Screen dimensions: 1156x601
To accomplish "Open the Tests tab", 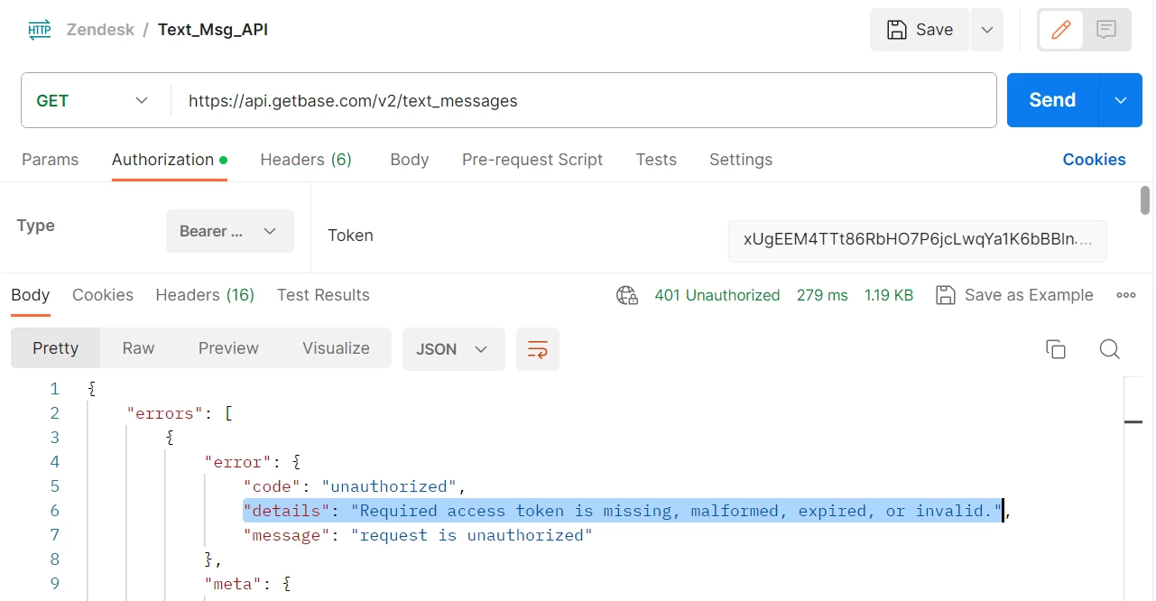I will pos(656,160).
